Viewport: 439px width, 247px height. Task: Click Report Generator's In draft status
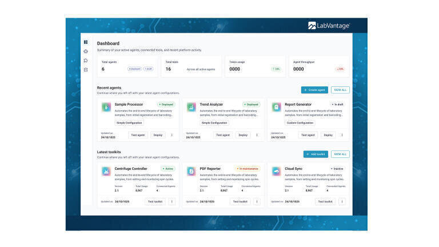tap(338, 105)
